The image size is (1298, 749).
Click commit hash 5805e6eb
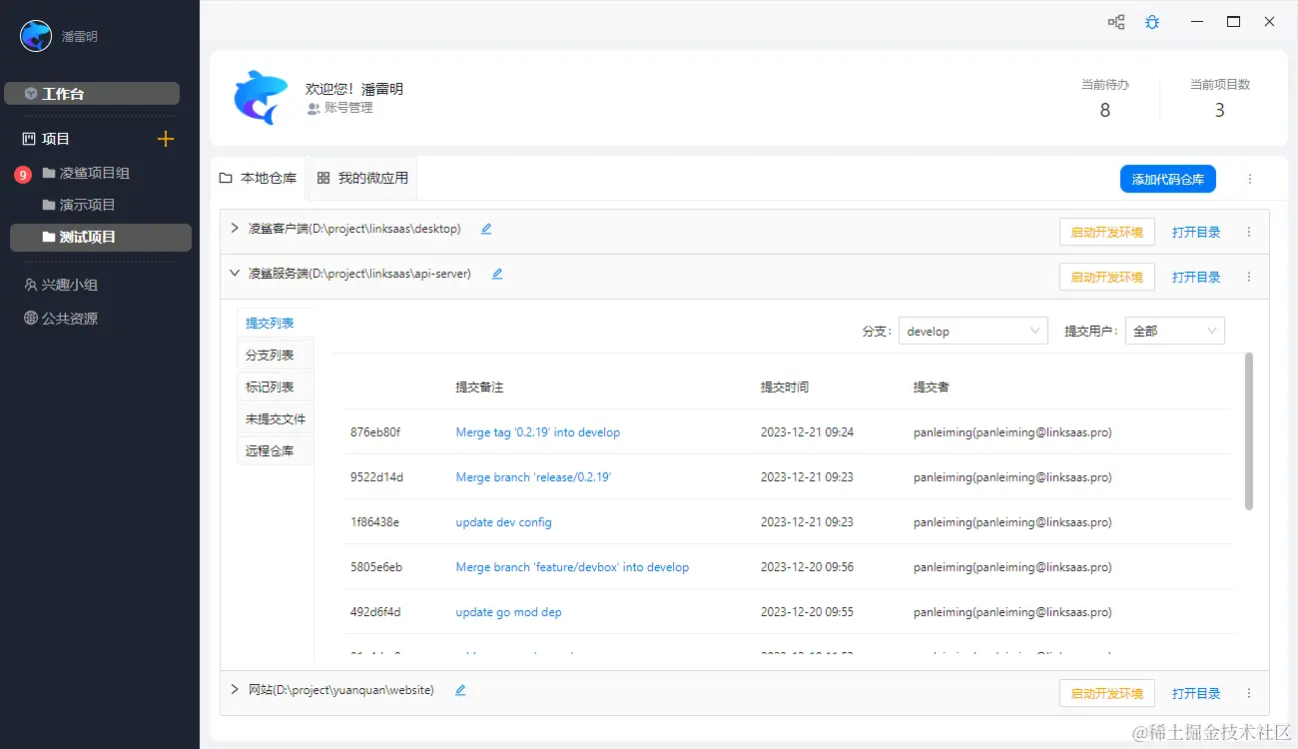point(376,567)
